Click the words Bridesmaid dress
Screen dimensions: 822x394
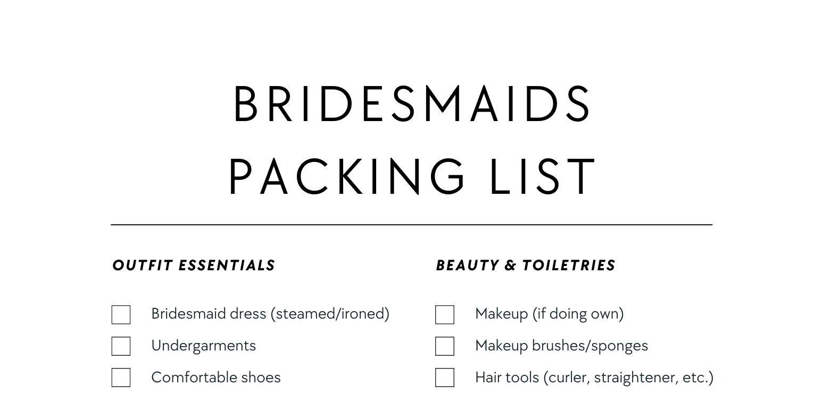pos(209,313)
